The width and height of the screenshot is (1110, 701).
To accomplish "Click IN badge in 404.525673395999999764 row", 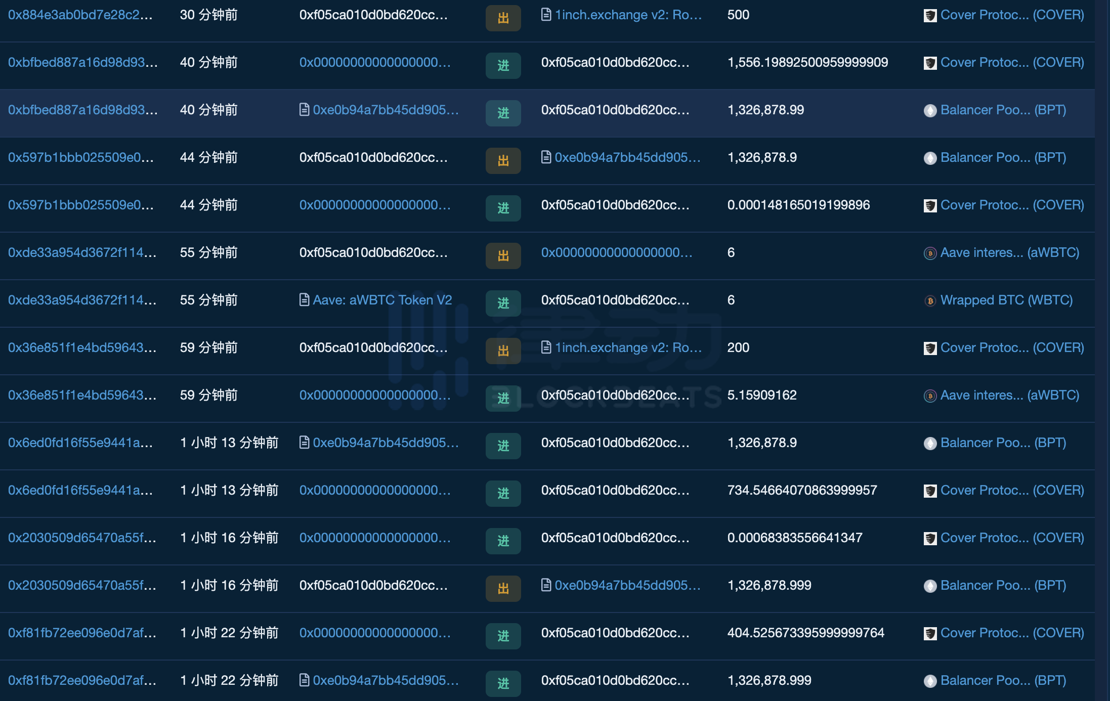I will click(503, 636).
